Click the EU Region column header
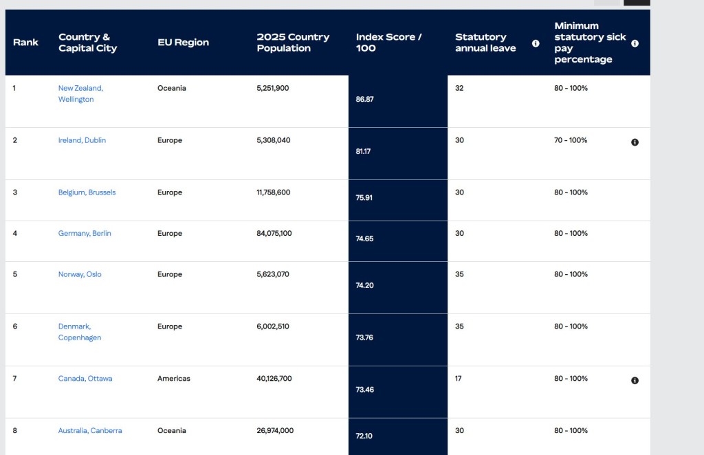 [x=183, y=43]
